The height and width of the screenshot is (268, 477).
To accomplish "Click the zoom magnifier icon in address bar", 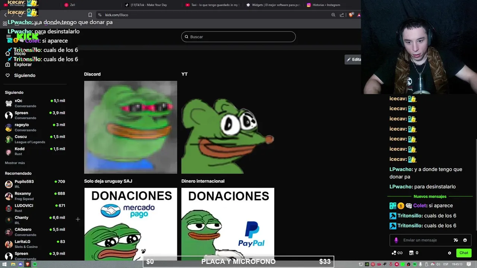I will 333,15.
